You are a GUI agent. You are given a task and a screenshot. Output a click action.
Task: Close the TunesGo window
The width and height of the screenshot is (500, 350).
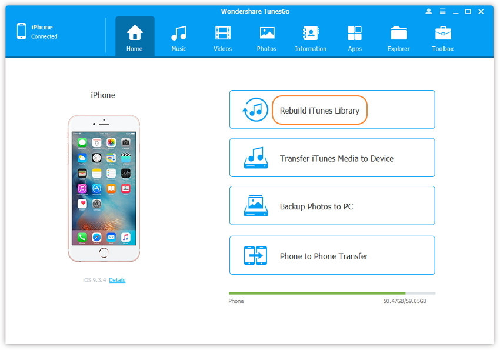[x=481, y=12]
